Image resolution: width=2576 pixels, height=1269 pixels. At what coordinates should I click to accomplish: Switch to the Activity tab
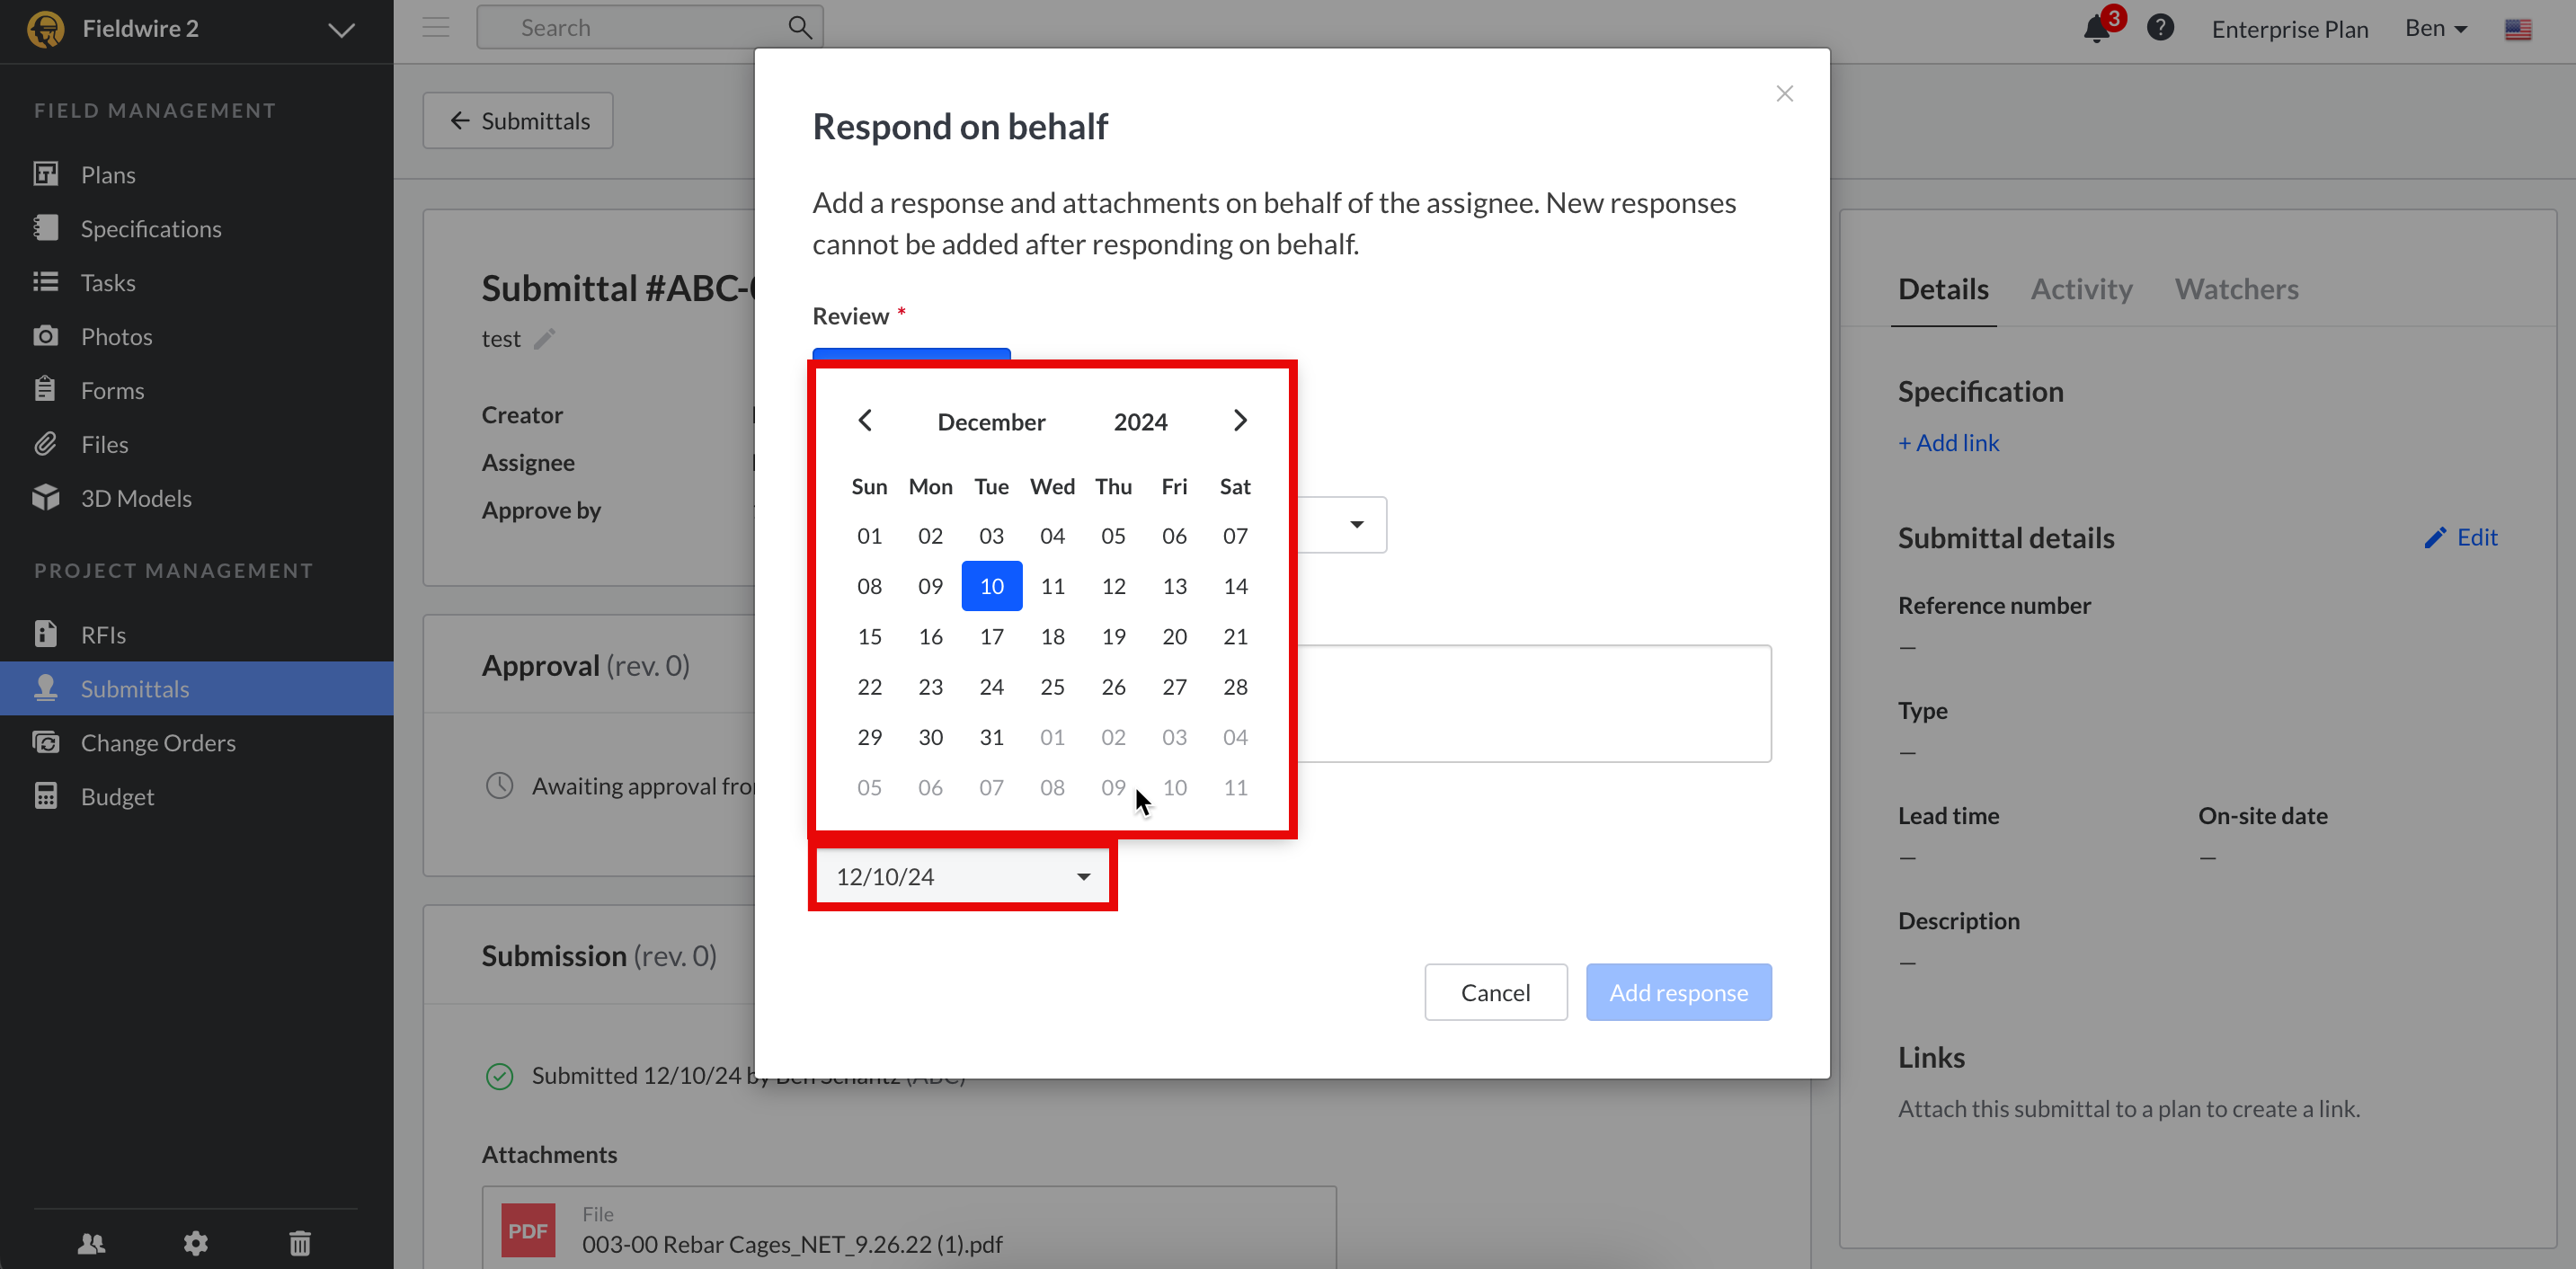[x=2081, y=289]
